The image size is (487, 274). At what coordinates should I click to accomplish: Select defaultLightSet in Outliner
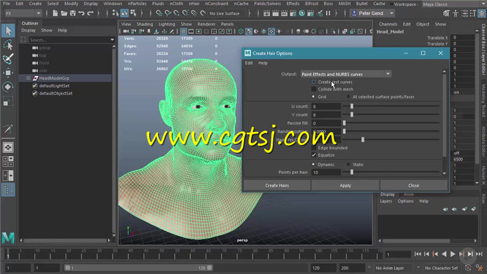[x=54, y=86]
